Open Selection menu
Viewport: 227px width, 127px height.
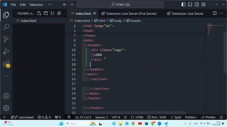(36, 5)
